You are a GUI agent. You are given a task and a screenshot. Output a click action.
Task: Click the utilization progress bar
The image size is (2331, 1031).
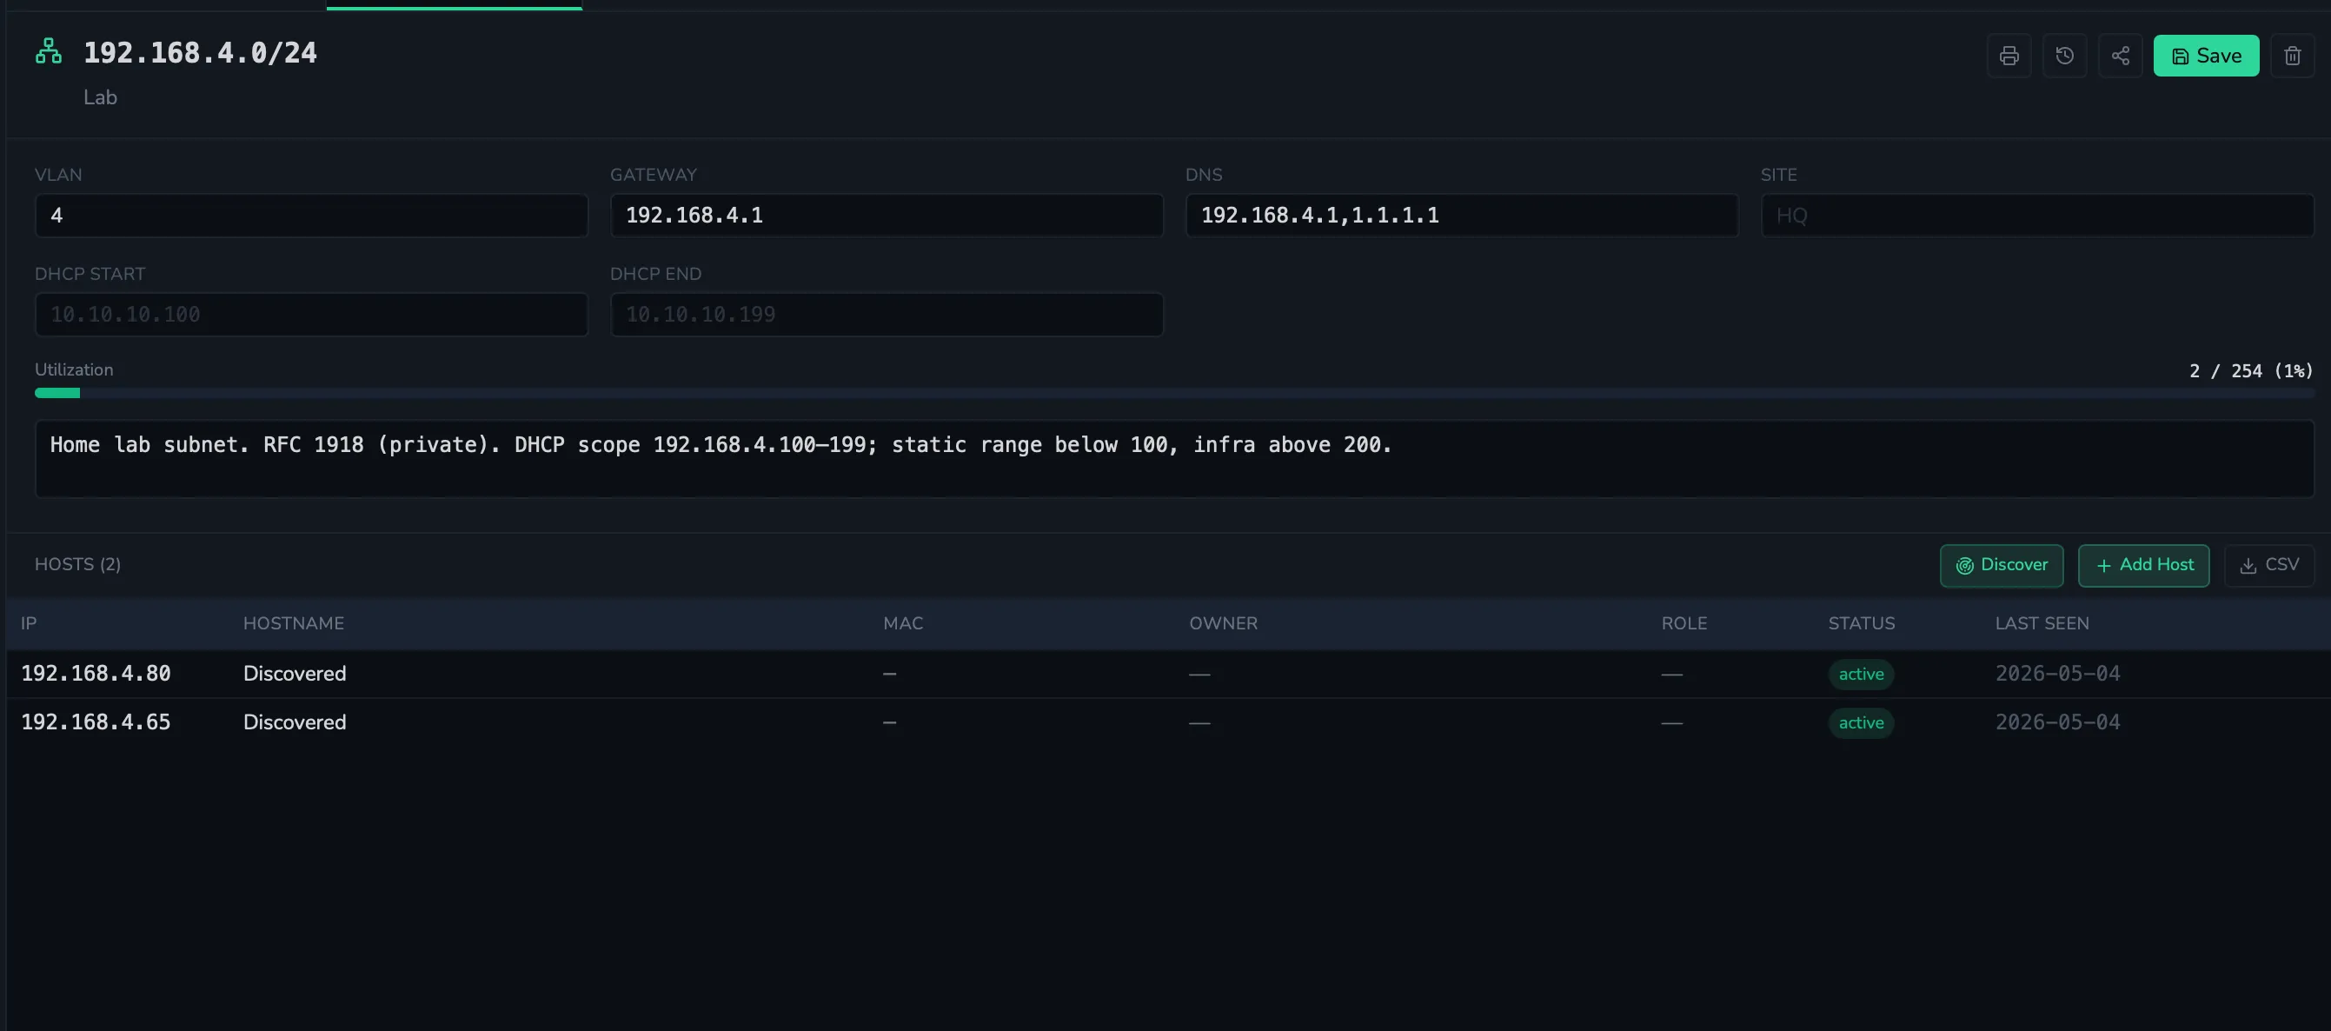coord(1173,394)
